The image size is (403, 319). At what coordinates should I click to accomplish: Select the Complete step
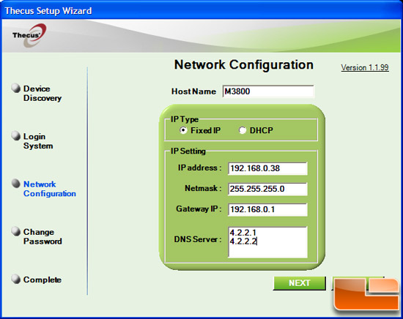point(42,279)
